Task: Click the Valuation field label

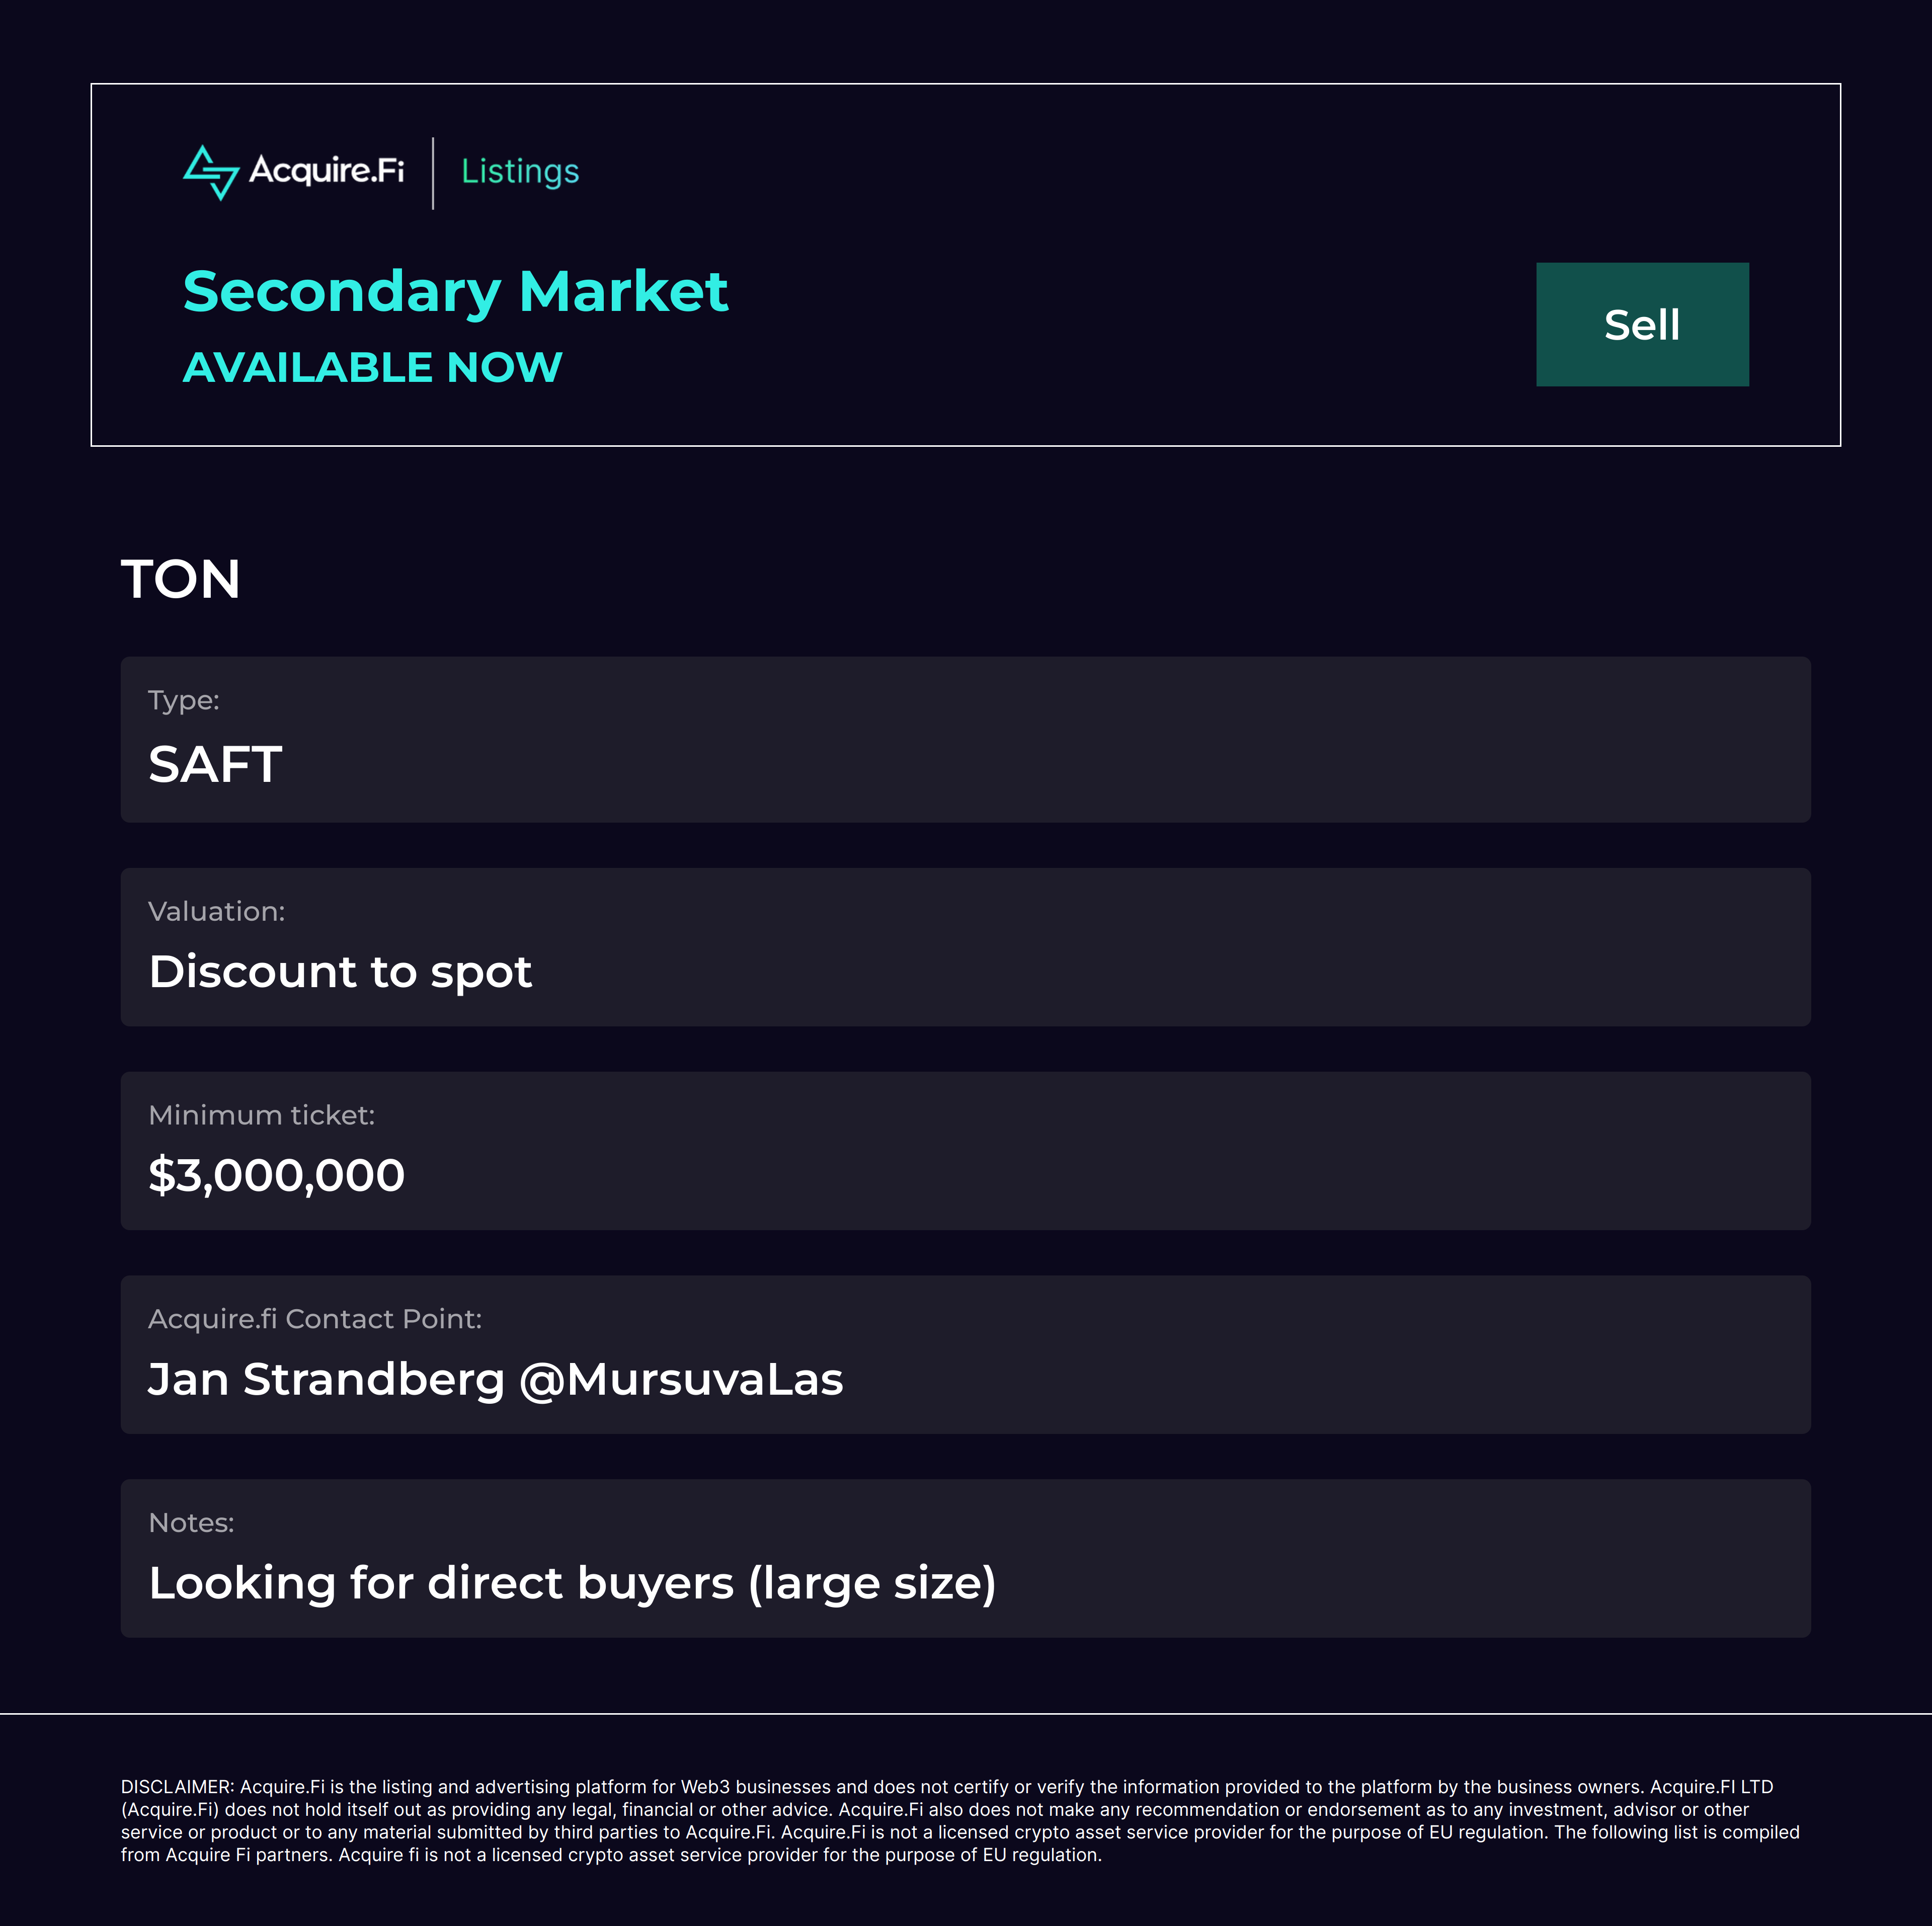Action: click(217, 911)
